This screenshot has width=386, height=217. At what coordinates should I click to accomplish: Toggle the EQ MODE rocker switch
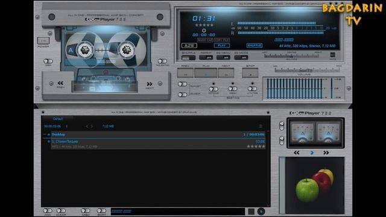point(241,58)
